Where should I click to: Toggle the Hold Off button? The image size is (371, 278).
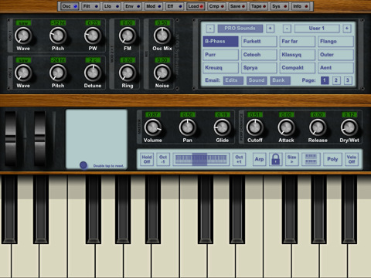[x=147, y=159]
